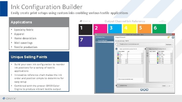Toggle the checkbox below the process channel table
This screenshot has width=182, height=102.
(x=118, y=79)
